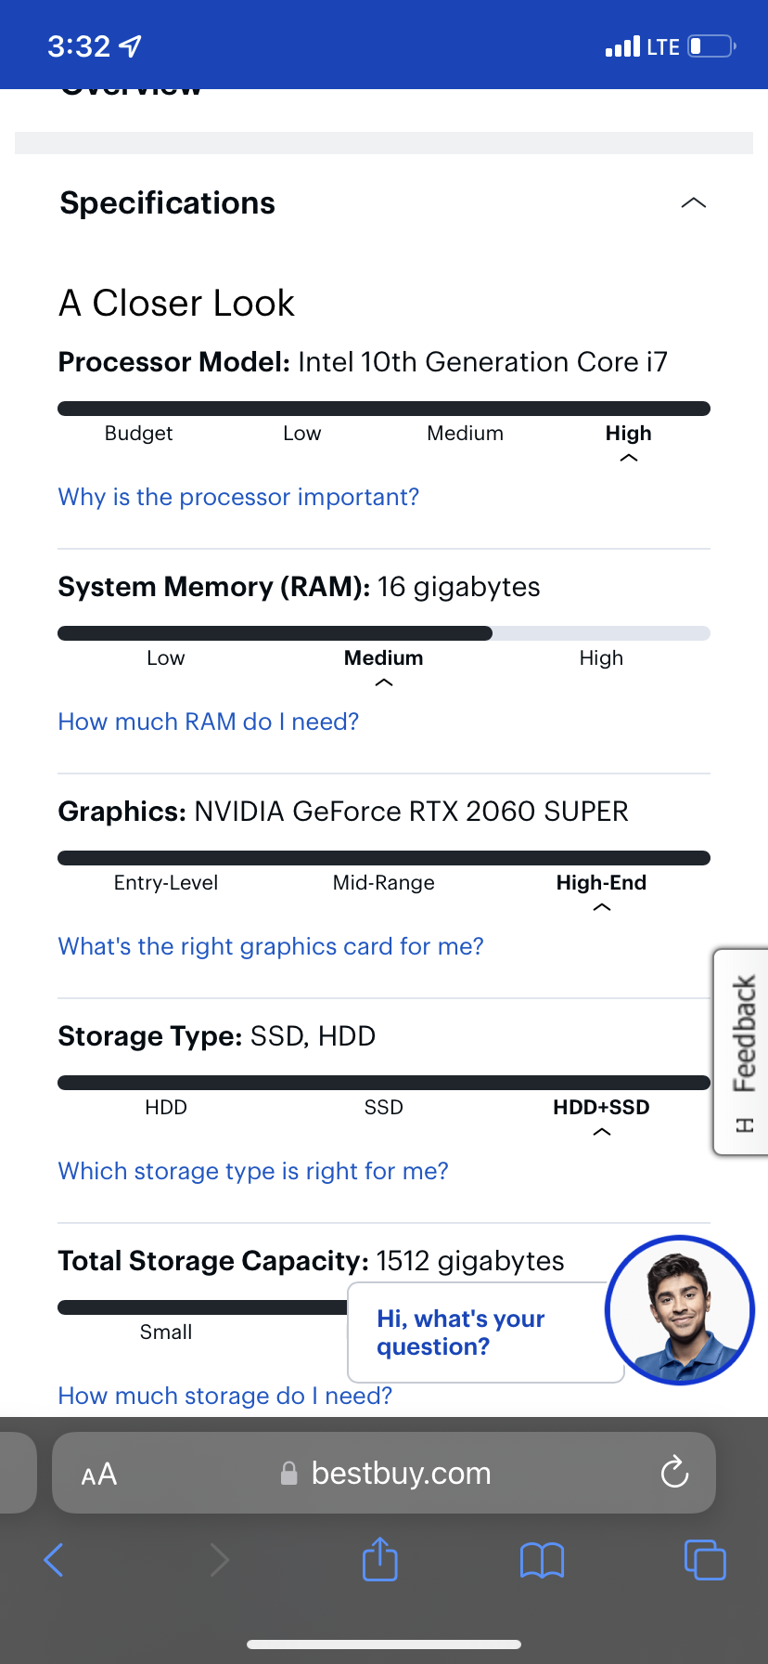Image resolution: width=768 pixels, height=1664 pixels.
Task: Show open Safari tabs
Action: click(x=705, y=1559)
